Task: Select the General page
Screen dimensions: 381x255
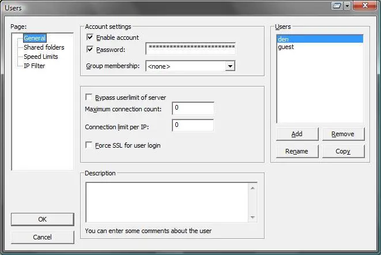Action: tap(35, 38)
